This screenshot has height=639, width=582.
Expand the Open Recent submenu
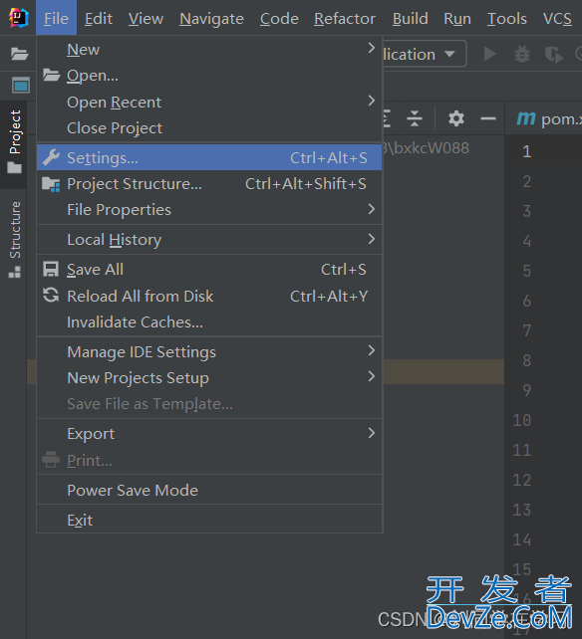209,102
